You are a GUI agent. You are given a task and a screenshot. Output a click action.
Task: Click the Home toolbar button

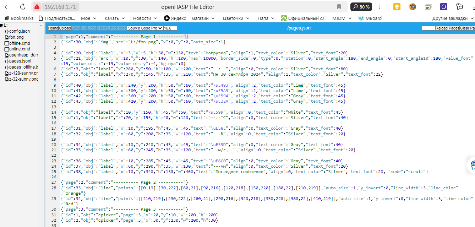pyautogui.click(x=53, y=28)
